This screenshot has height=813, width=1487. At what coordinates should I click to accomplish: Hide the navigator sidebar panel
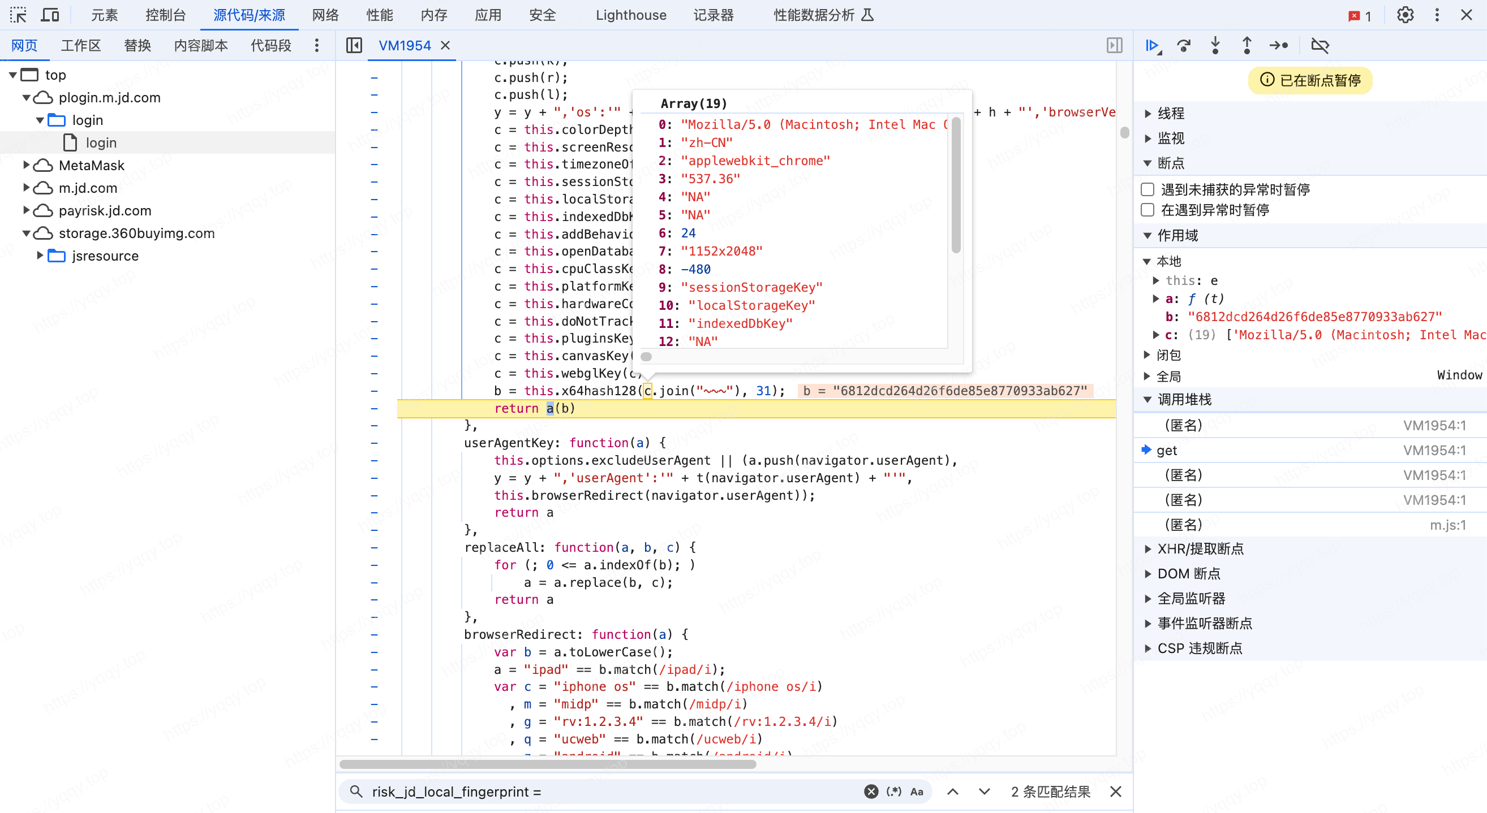point(354,45)
